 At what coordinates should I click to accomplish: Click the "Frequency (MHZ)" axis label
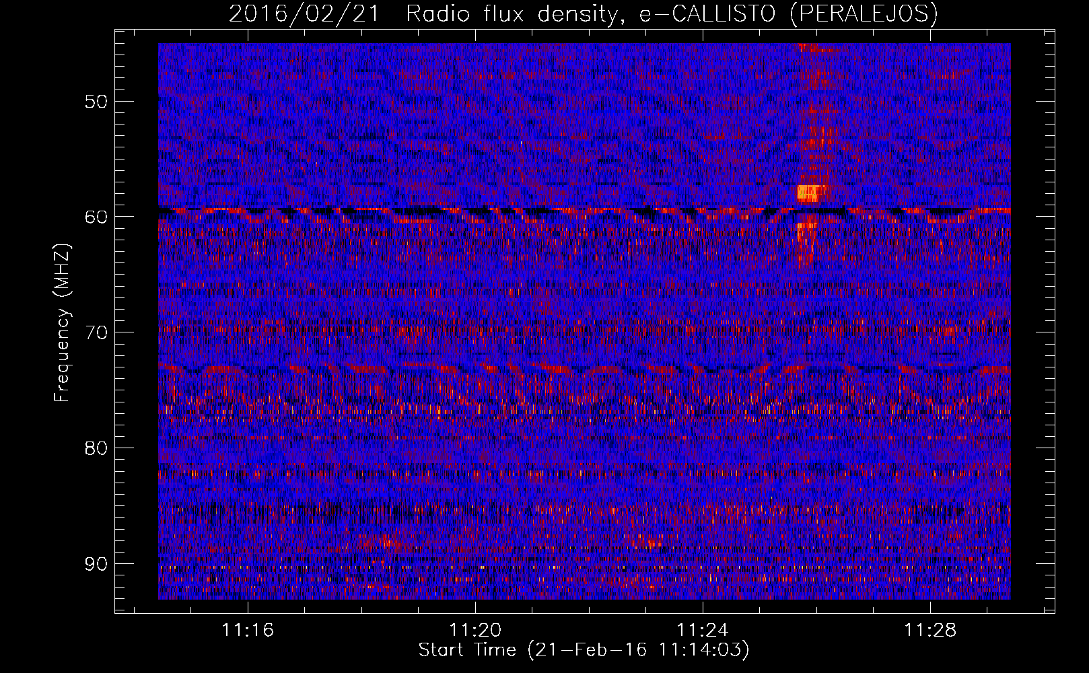pos(62,323)
